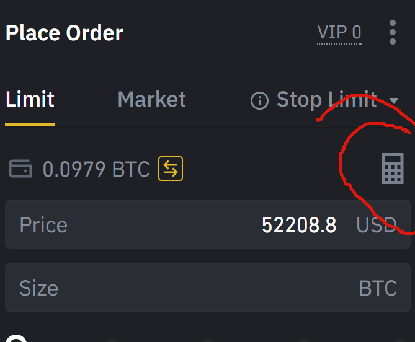
Task: Open the three-dot more options menu
Action: tap(393, 32)
